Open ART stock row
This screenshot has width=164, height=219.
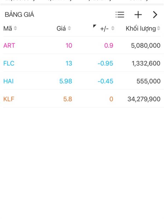(x=82, y=45)
